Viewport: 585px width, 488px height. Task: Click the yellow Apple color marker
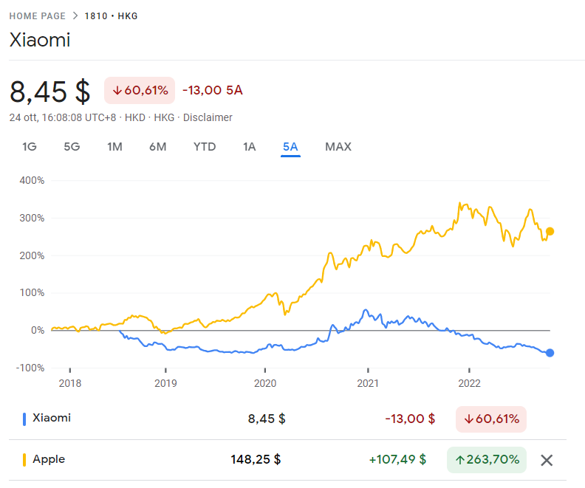[x=24, y=460]
